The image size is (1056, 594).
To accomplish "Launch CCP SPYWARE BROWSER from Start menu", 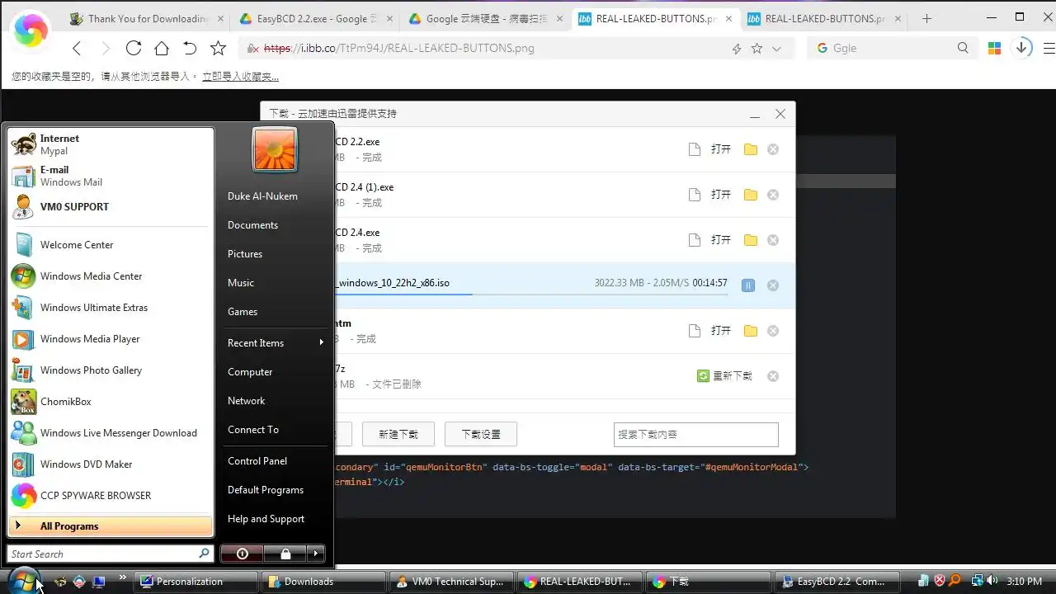I will click(110, 496).
